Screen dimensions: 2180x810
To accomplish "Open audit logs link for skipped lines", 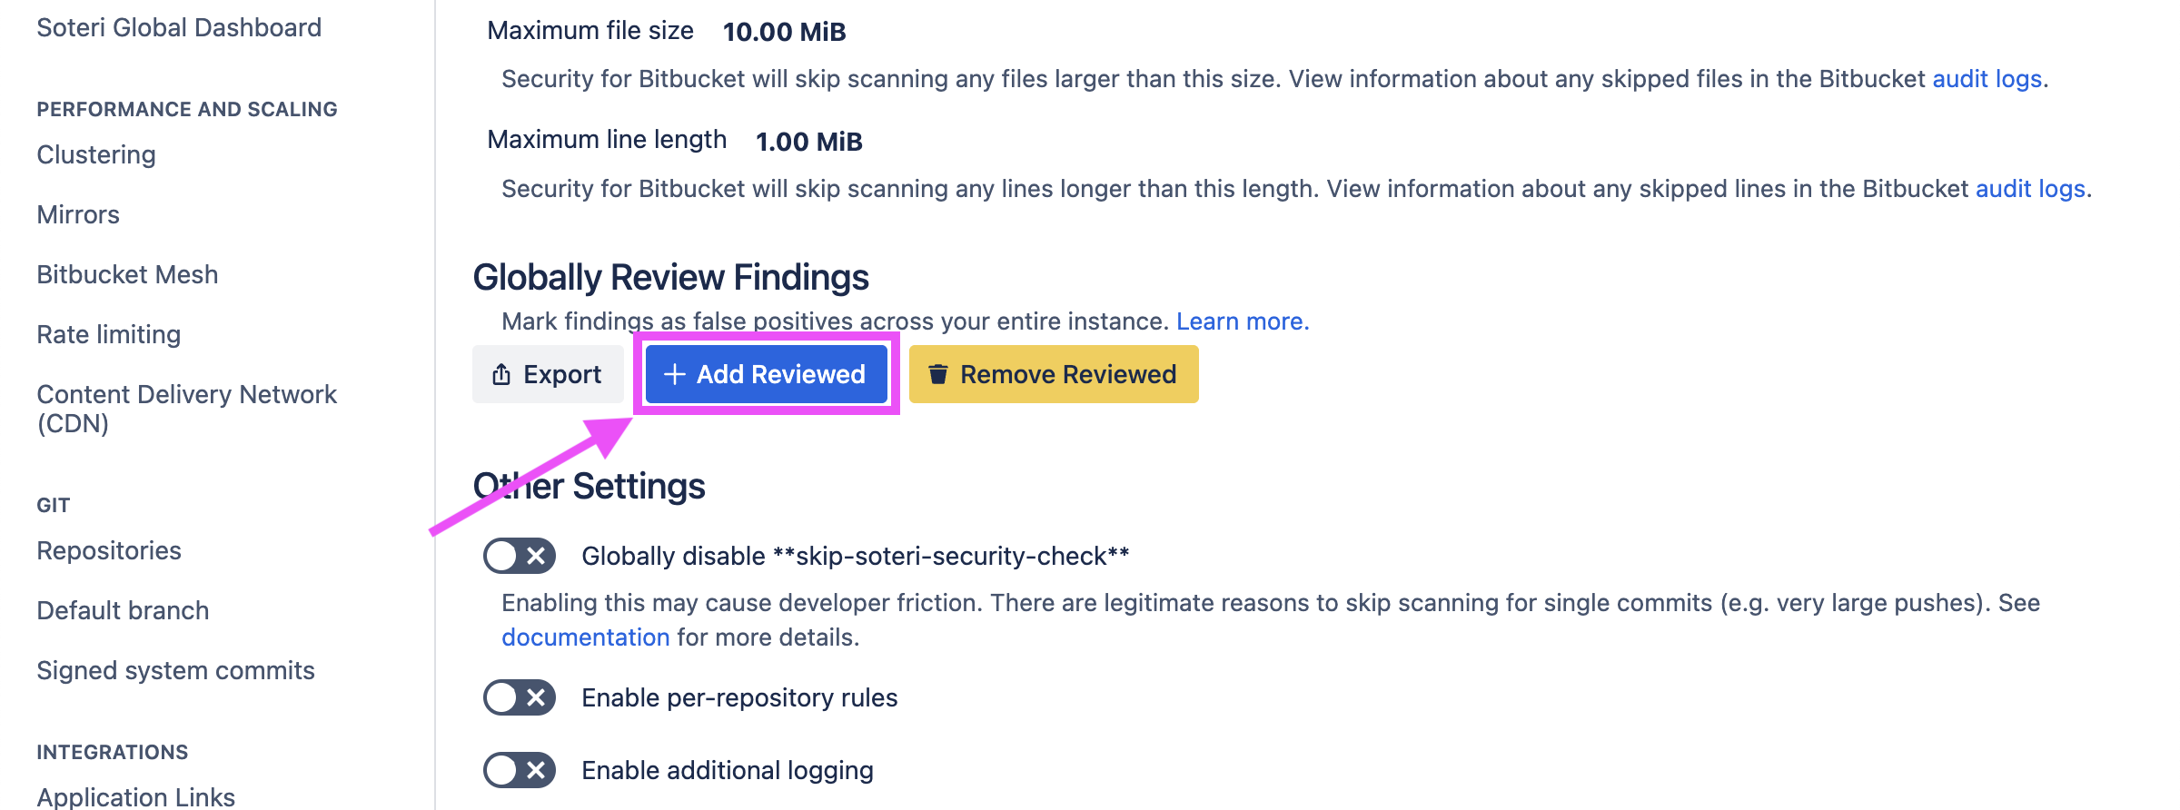I will (x=2030, y=189).
